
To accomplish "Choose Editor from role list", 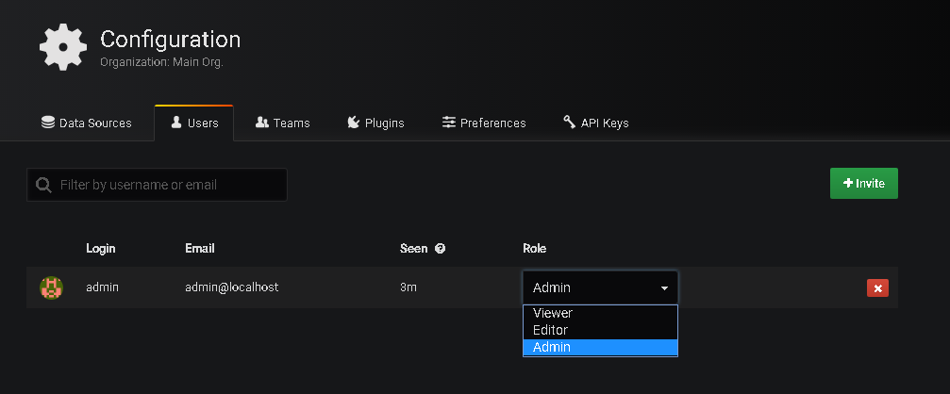I will click(550, 330).
